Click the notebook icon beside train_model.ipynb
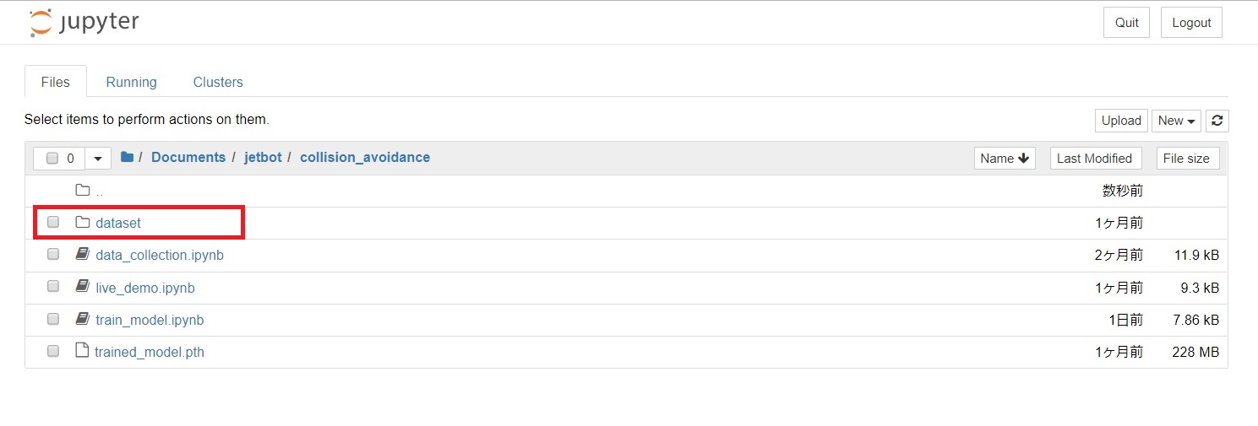Viewport: 1258px width, 426px height. point(82,319)
